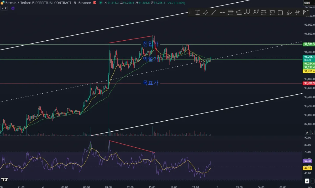Select the Rectangle shape tool
315x188 pixels.
[281, 12]
